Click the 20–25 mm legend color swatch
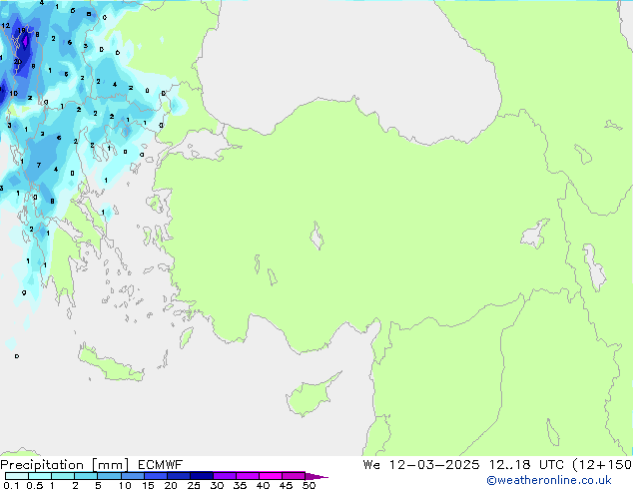Image resolution: width=633 pixels, height=489 pixels. (x=179, y=476)
